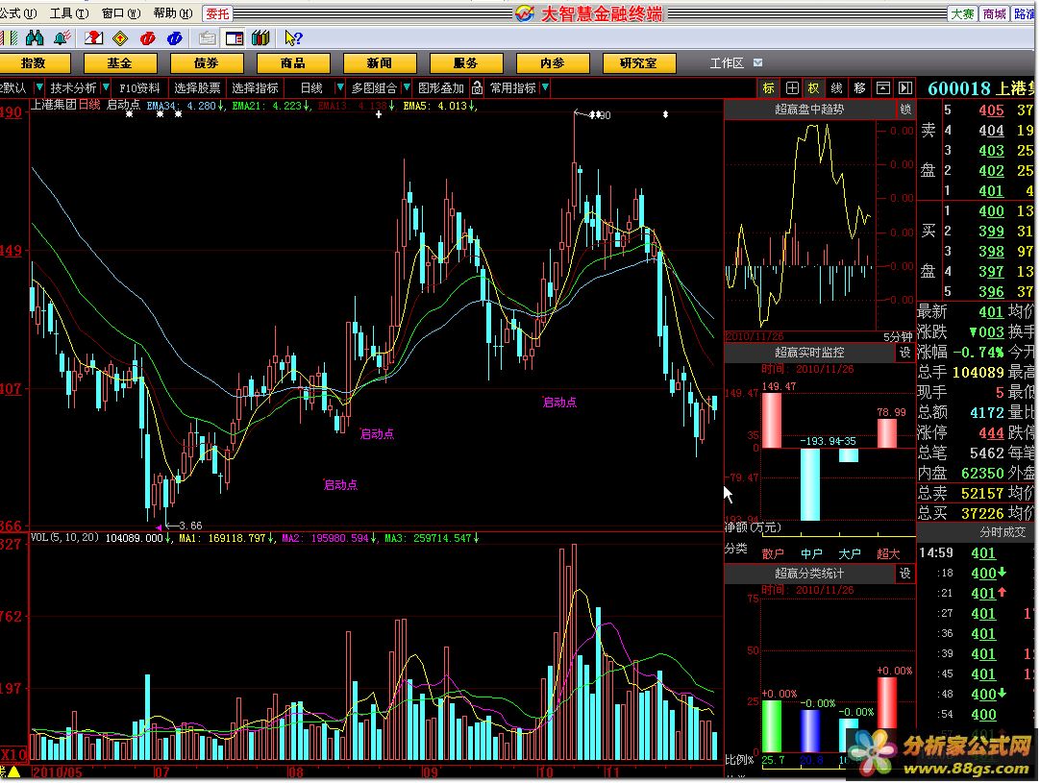This screenshot has width=1040, height=783.
Task: Open the 工具 menu
Action: (69, 13)
